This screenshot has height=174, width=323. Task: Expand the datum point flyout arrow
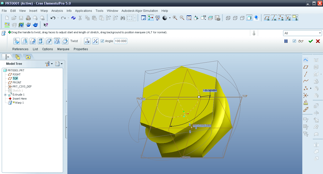311,88
